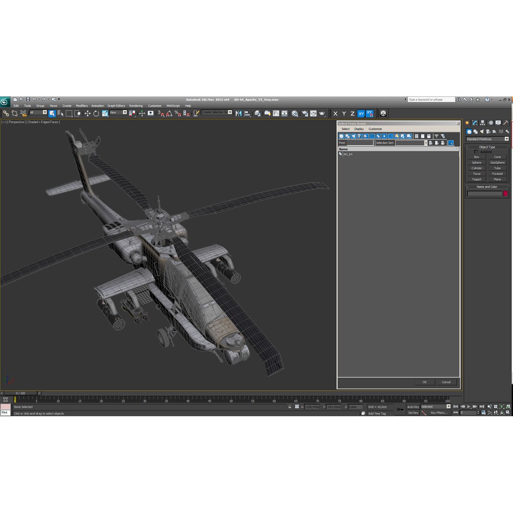The width and height of the screenshot is (513, 513).
Task: Enable the AutoGrid checkbox
Action: coord(476,152)
